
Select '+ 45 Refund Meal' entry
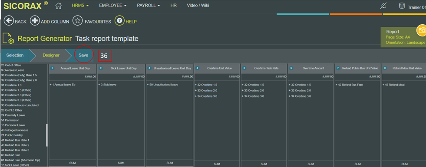point(393,85)
